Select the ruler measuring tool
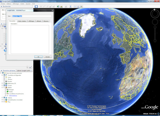 pos(70,7)
